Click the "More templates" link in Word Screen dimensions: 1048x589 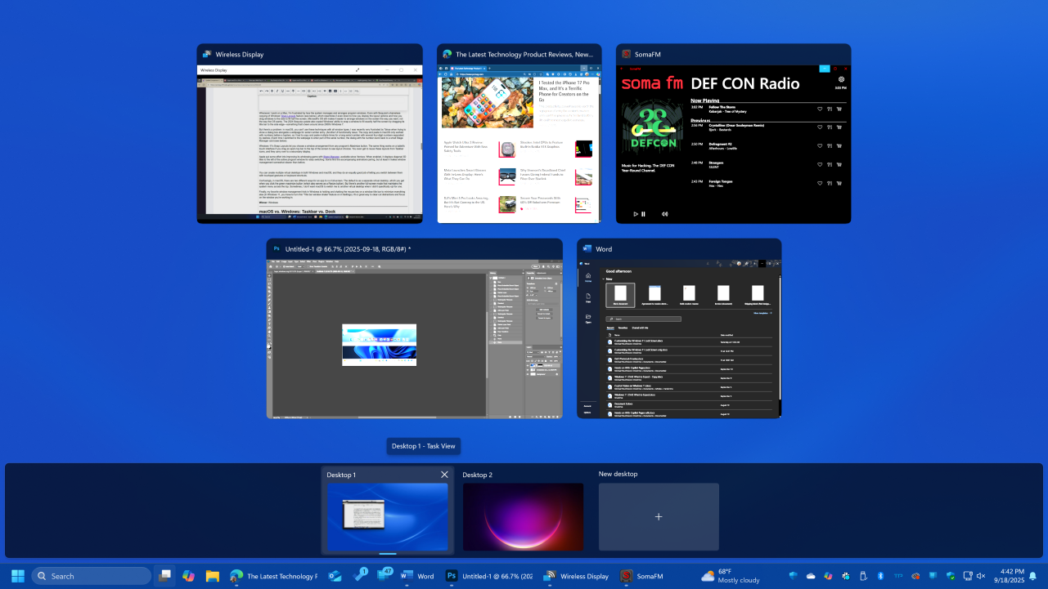click(x=761, y=313)
